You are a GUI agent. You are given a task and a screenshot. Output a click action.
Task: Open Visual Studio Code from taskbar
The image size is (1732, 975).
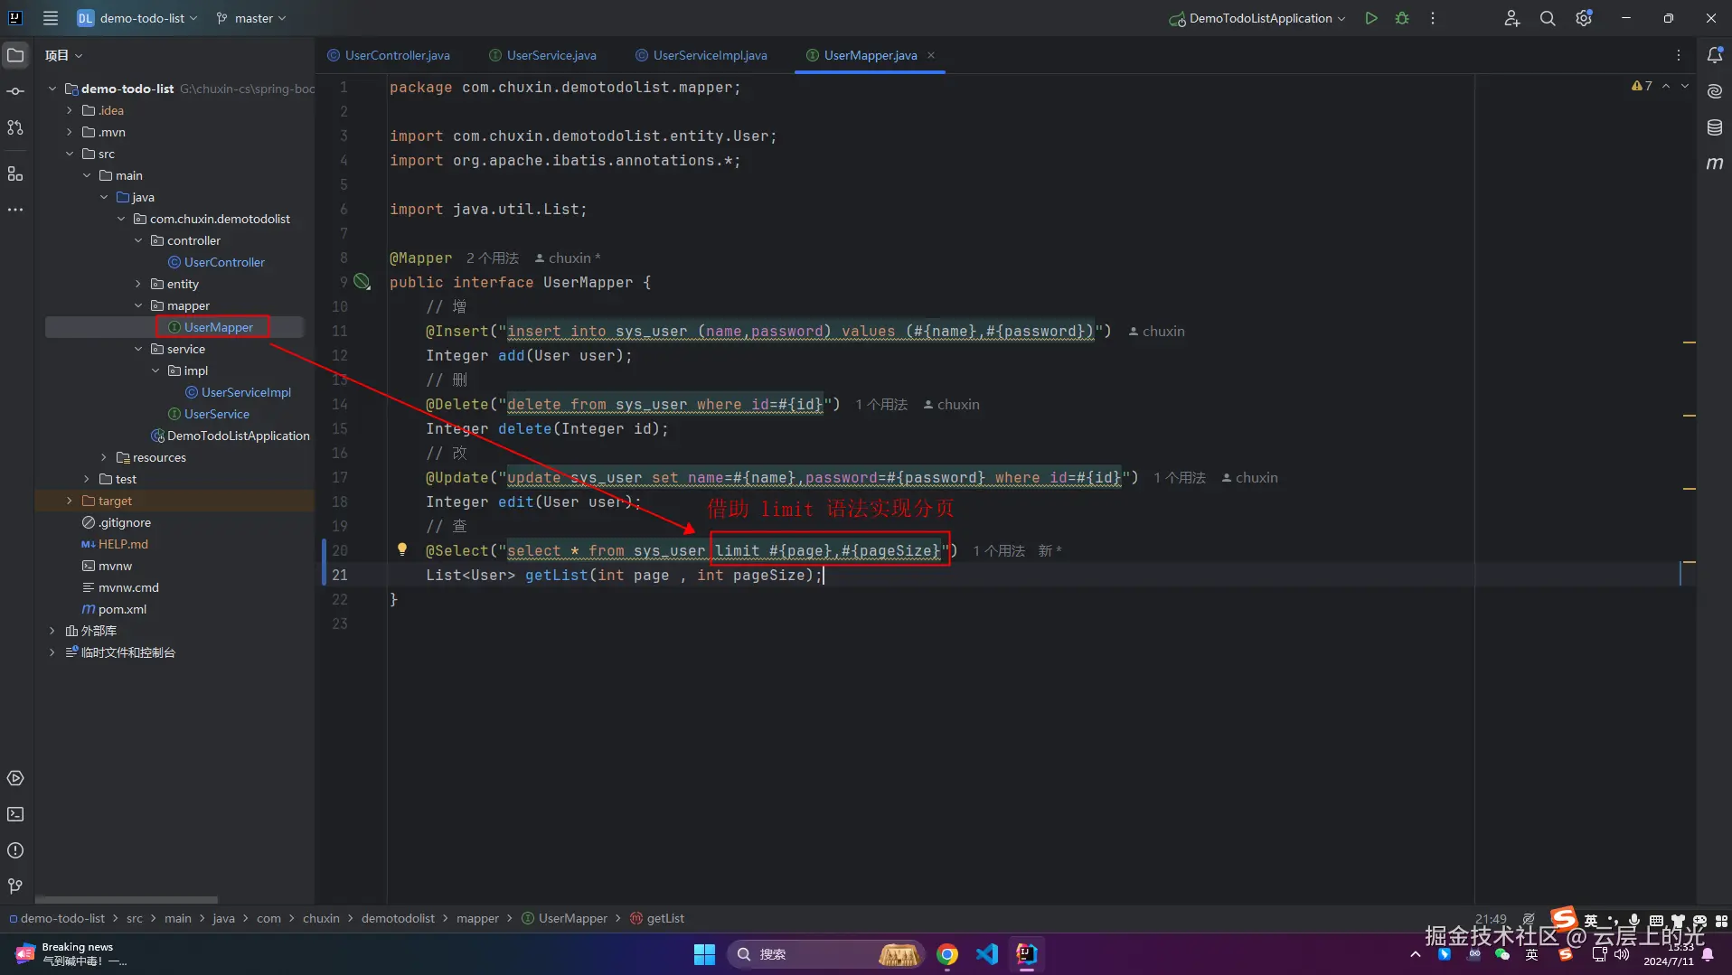tap(987, 953)
